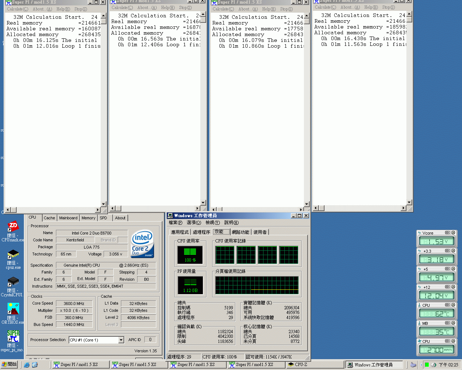The height and width of the screenshot is (370, 462).
Task: Close the MB temperature widget
Action: [x=453, y=323]
